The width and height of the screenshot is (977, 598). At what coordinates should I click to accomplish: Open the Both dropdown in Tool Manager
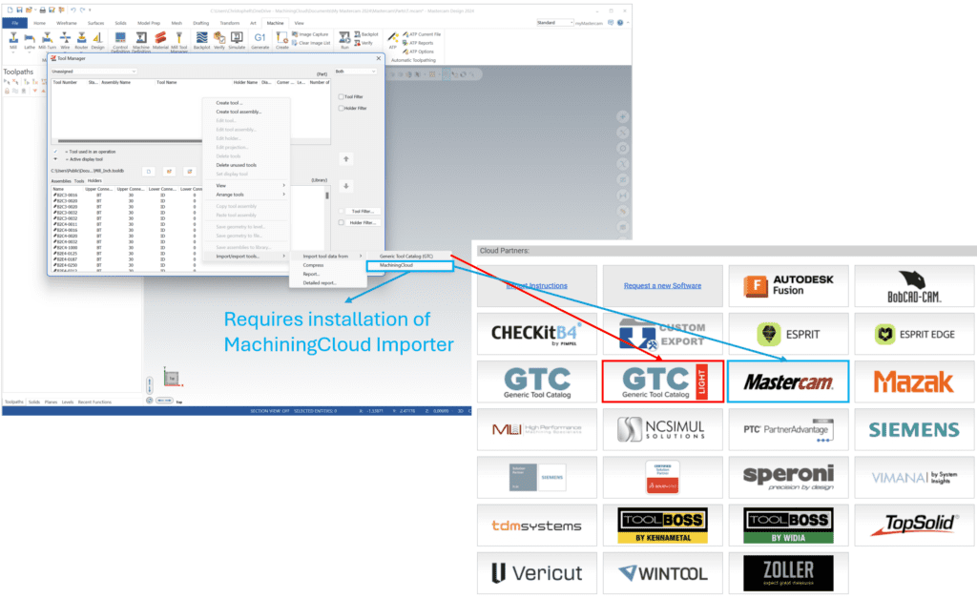coord(356,72)
